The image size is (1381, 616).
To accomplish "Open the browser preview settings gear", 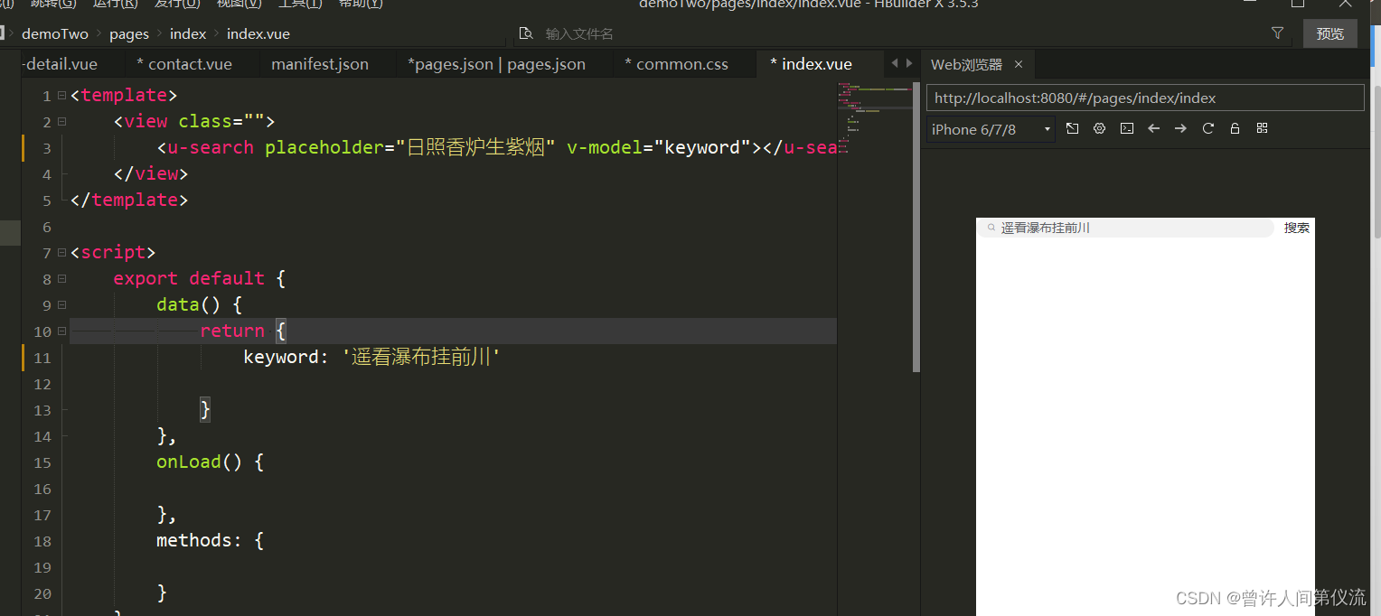I will (1099, 127).
